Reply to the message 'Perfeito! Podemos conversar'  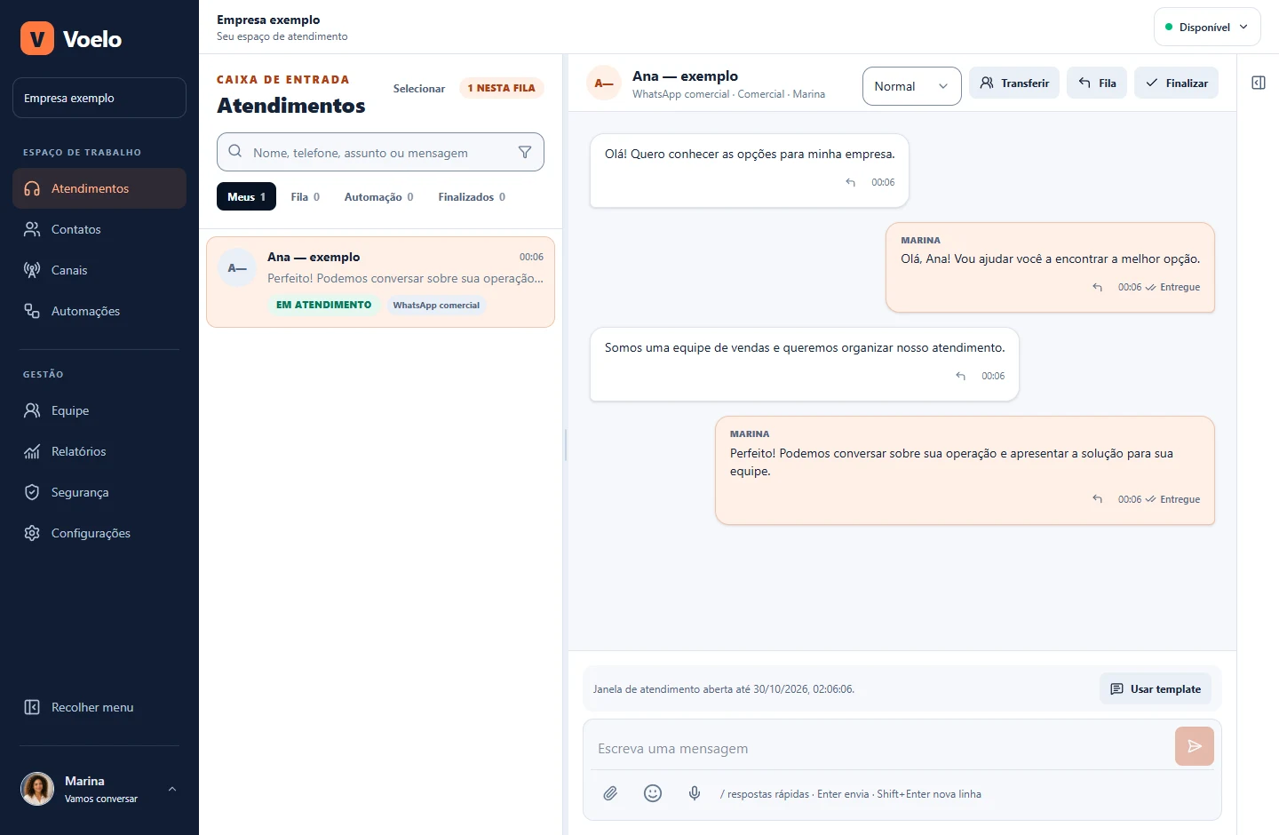coord(1098,499)
